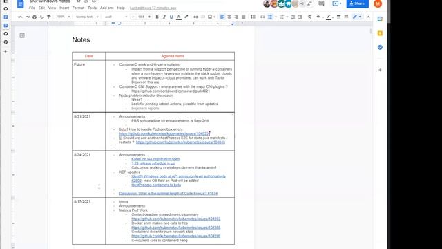Viewport: 442px width, 249px height.
Task: Increase the indent
Action: tap(300, 17)
